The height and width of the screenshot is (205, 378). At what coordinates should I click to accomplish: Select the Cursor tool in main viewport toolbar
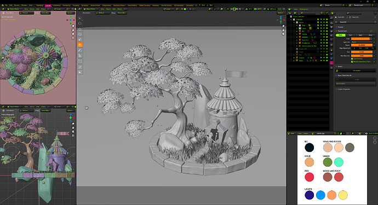(x=80, y=24)
